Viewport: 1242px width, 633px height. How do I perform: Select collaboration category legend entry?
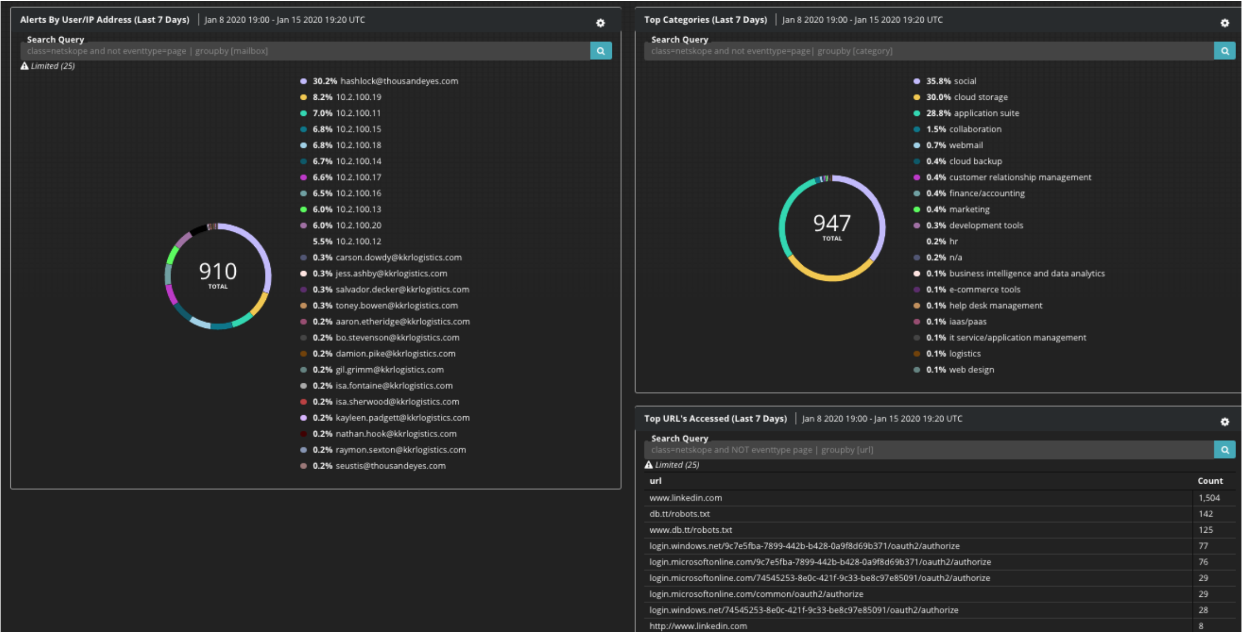pyautogui.click(x=957, y=129)
